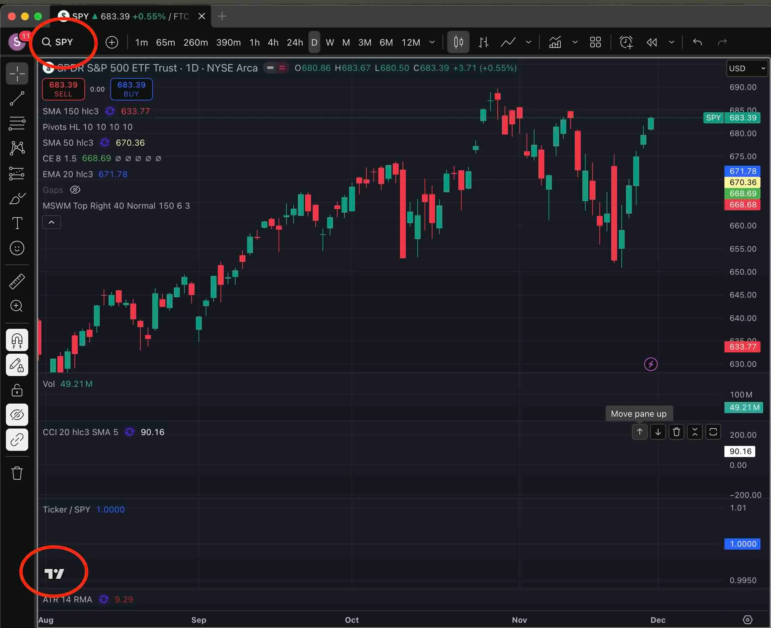
Task: Start Bar Replay mode
Action: [652, 42]
